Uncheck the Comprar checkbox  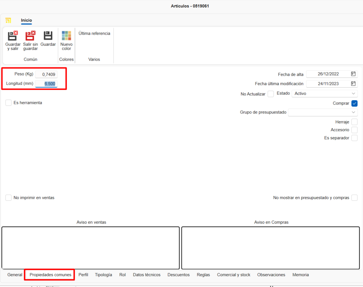[x=355, y=103]
